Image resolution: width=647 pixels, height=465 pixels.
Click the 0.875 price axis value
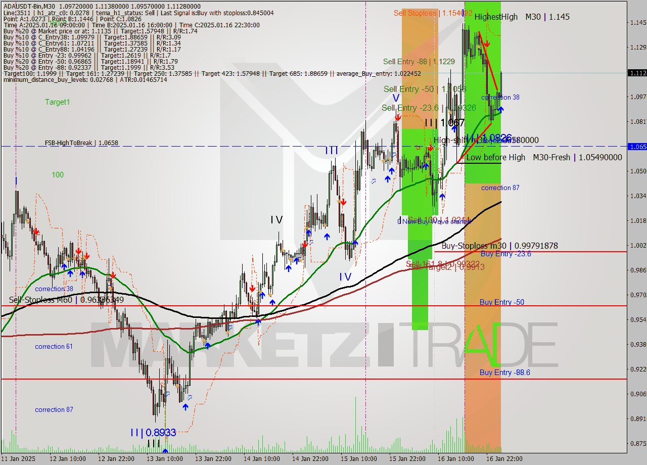coord(638,444)
